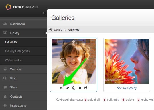Image resolution: width=154 pixels, height=110 pixels.
Task: Edit the gallery with the pencil icon
Action: point(68,88)
